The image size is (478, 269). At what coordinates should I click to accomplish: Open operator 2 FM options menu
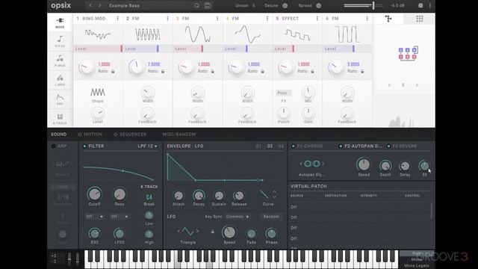pyautogui.click(x=167, y=19)
